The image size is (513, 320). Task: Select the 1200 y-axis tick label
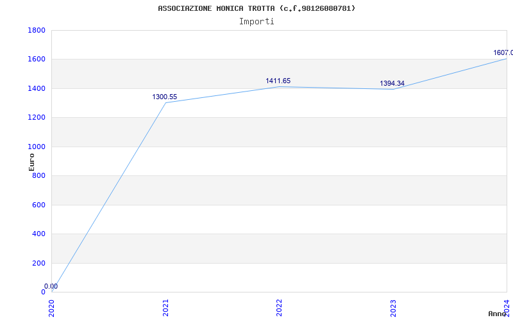tap(37, 117)
